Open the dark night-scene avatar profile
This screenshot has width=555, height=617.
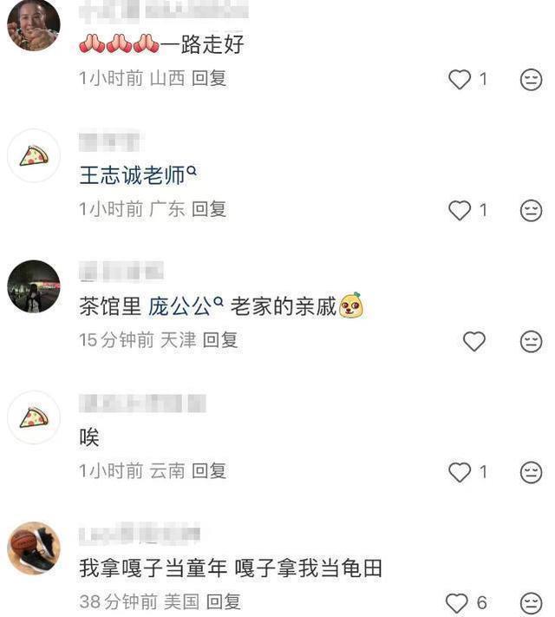(x=34, y=286)
